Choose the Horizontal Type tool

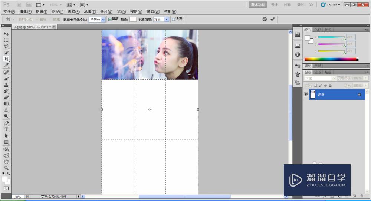point(6,130)
